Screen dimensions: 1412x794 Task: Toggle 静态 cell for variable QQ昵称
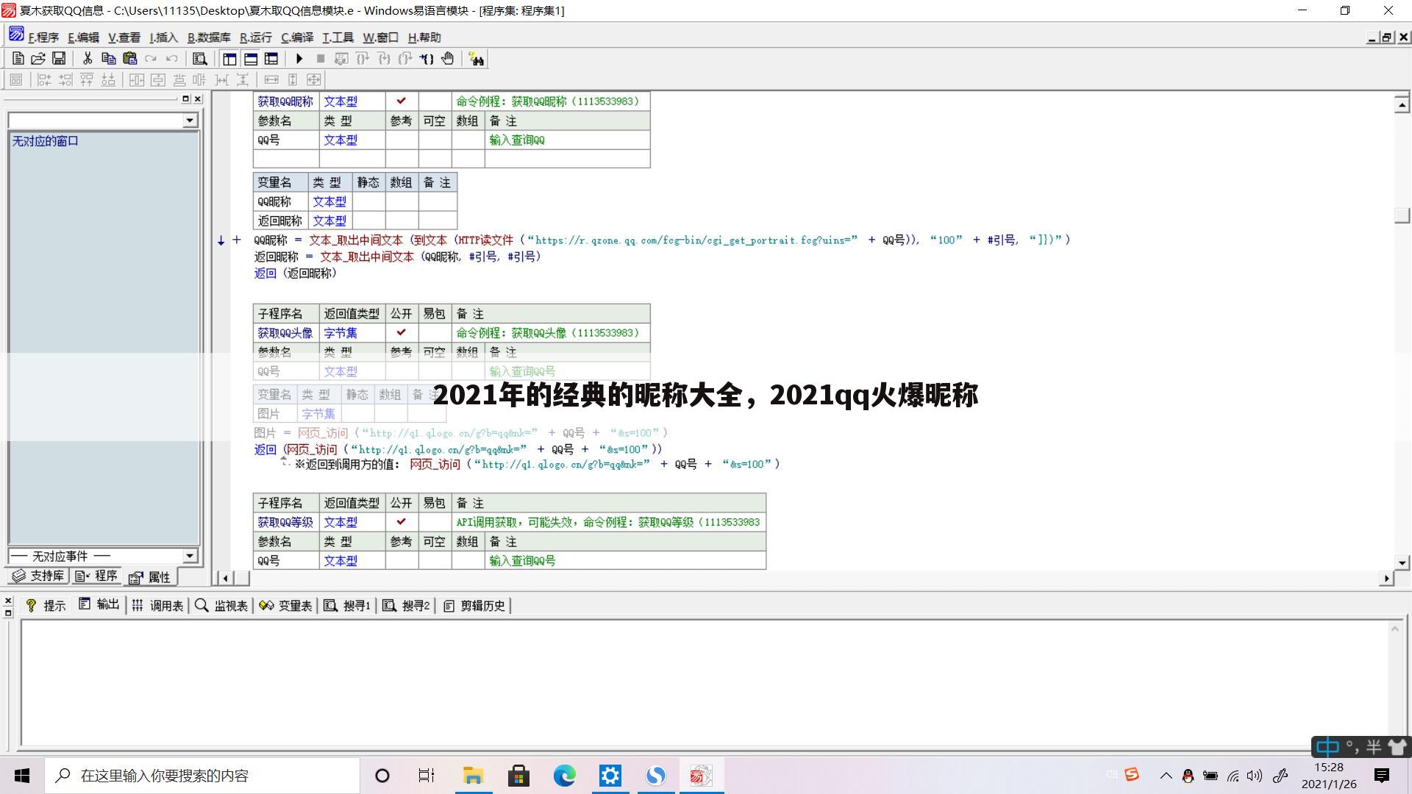368,201
